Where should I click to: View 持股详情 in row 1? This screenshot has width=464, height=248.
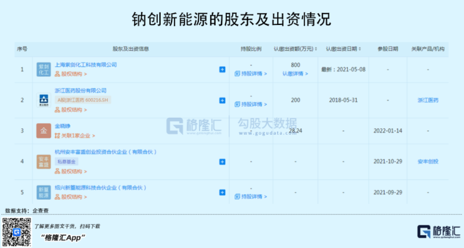pos(251,74)
